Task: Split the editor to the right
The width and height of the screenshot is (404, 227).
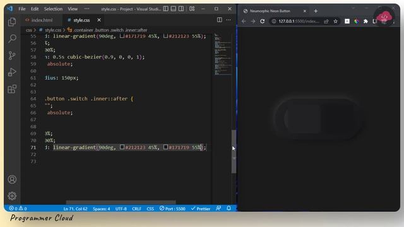Action: tap(220, 20)
